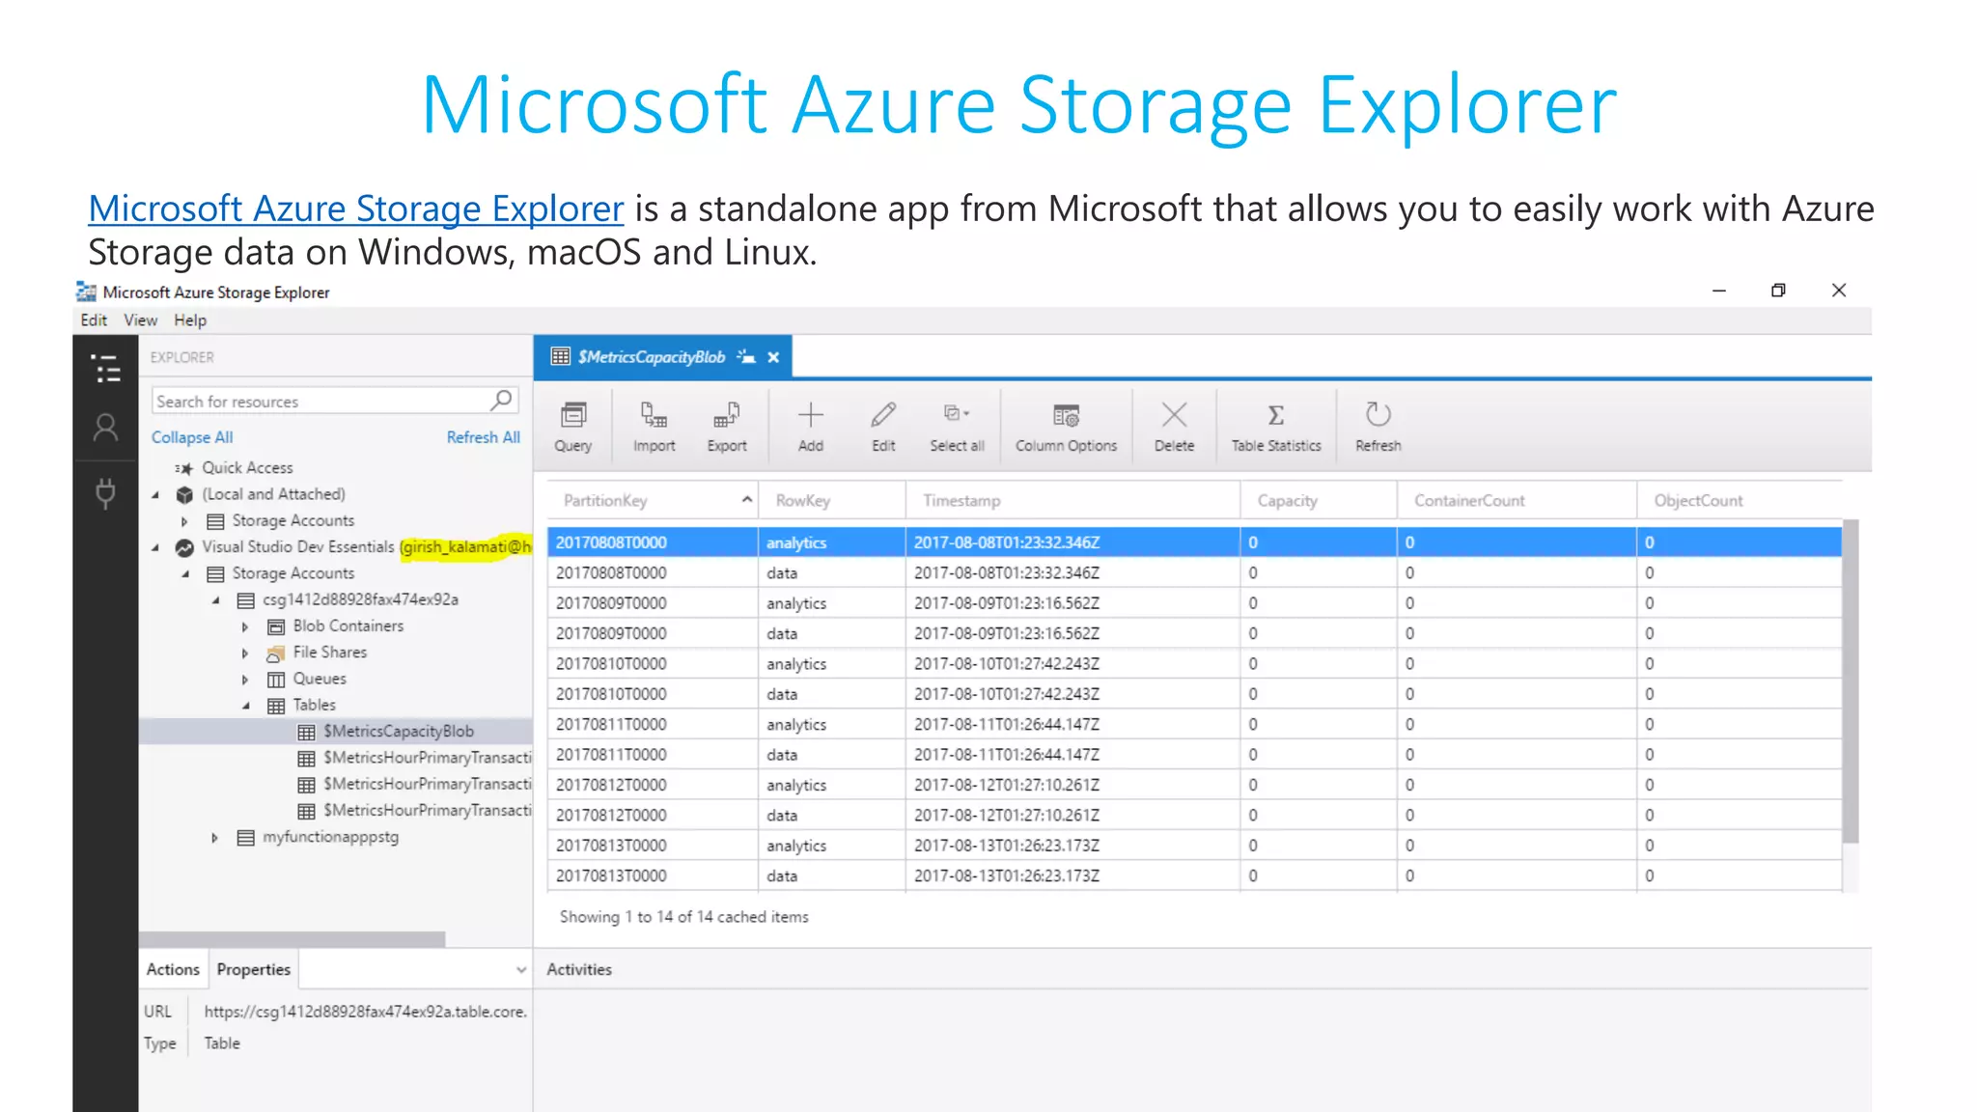Click the Tables node icon

[x=276, y=706]
